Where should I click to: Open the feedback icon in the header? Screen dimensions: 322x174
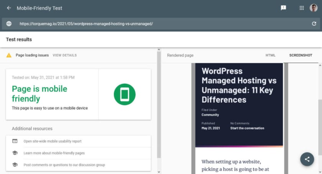(283, 8)
